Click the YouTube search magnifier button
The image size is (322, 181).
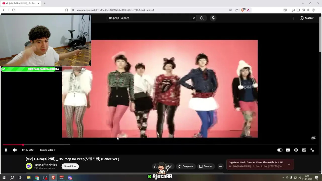click(x=202, y=18)
